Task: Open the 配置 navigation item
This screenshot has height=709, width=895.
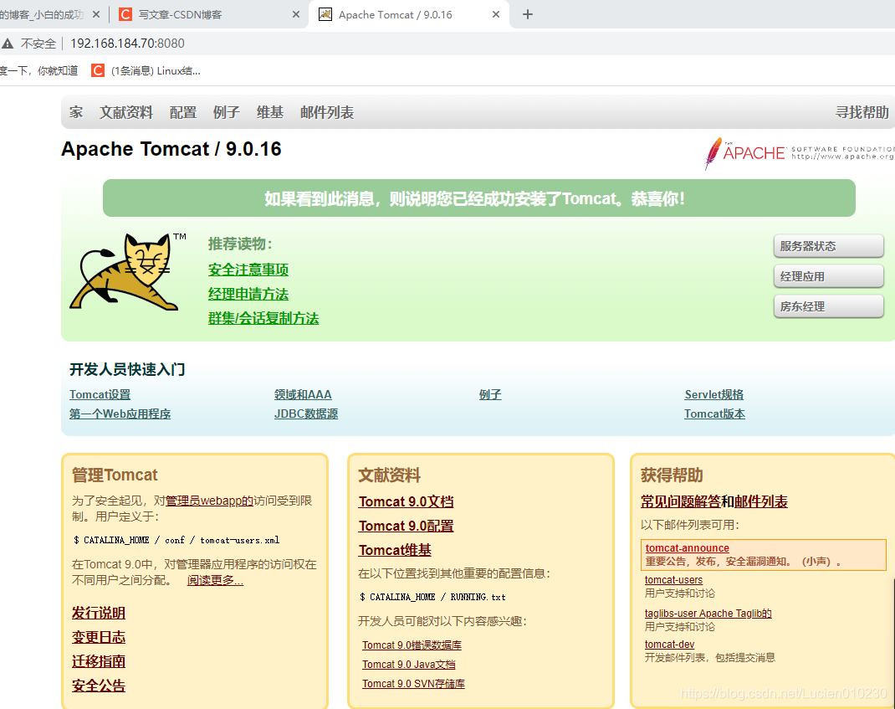Action: pyautogui.click(x=182, y=112)
